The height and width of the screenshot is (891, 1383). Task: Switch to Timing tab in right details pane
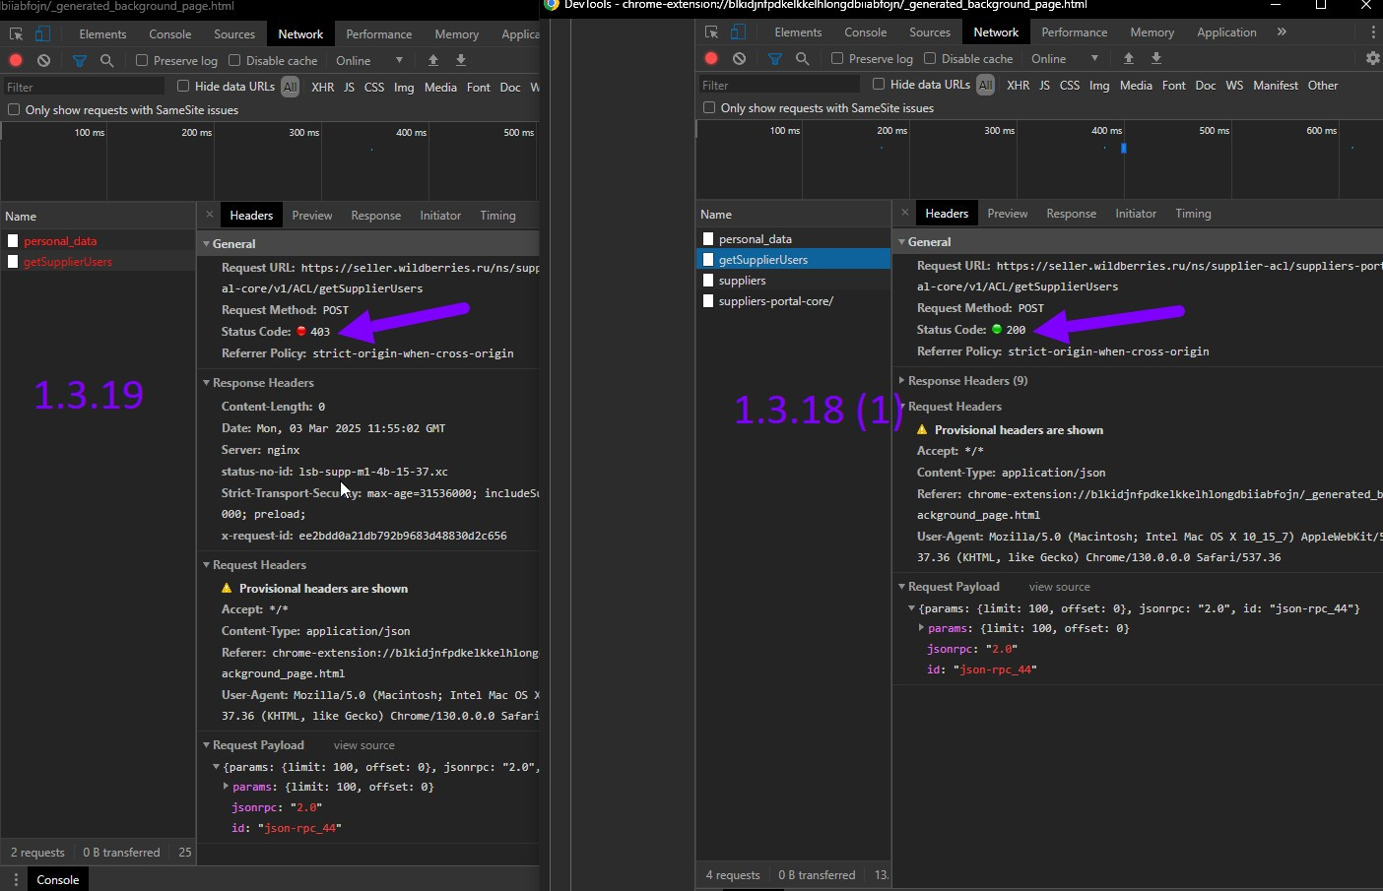pyautogui.click(x=1192, y=214)
